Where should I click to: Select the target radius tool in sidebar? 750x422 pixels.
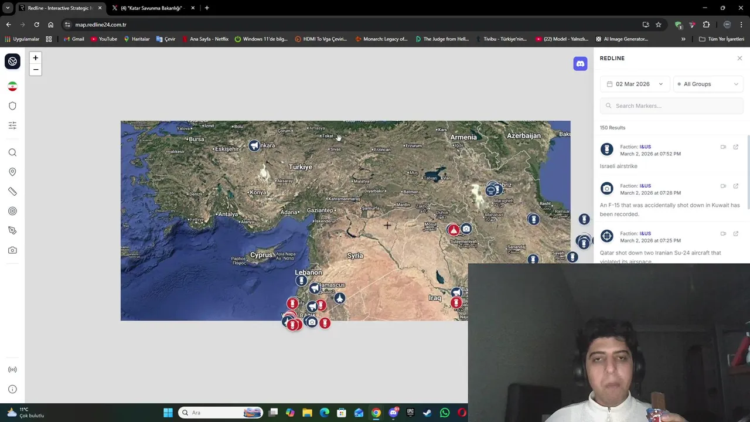coord(12,211)
